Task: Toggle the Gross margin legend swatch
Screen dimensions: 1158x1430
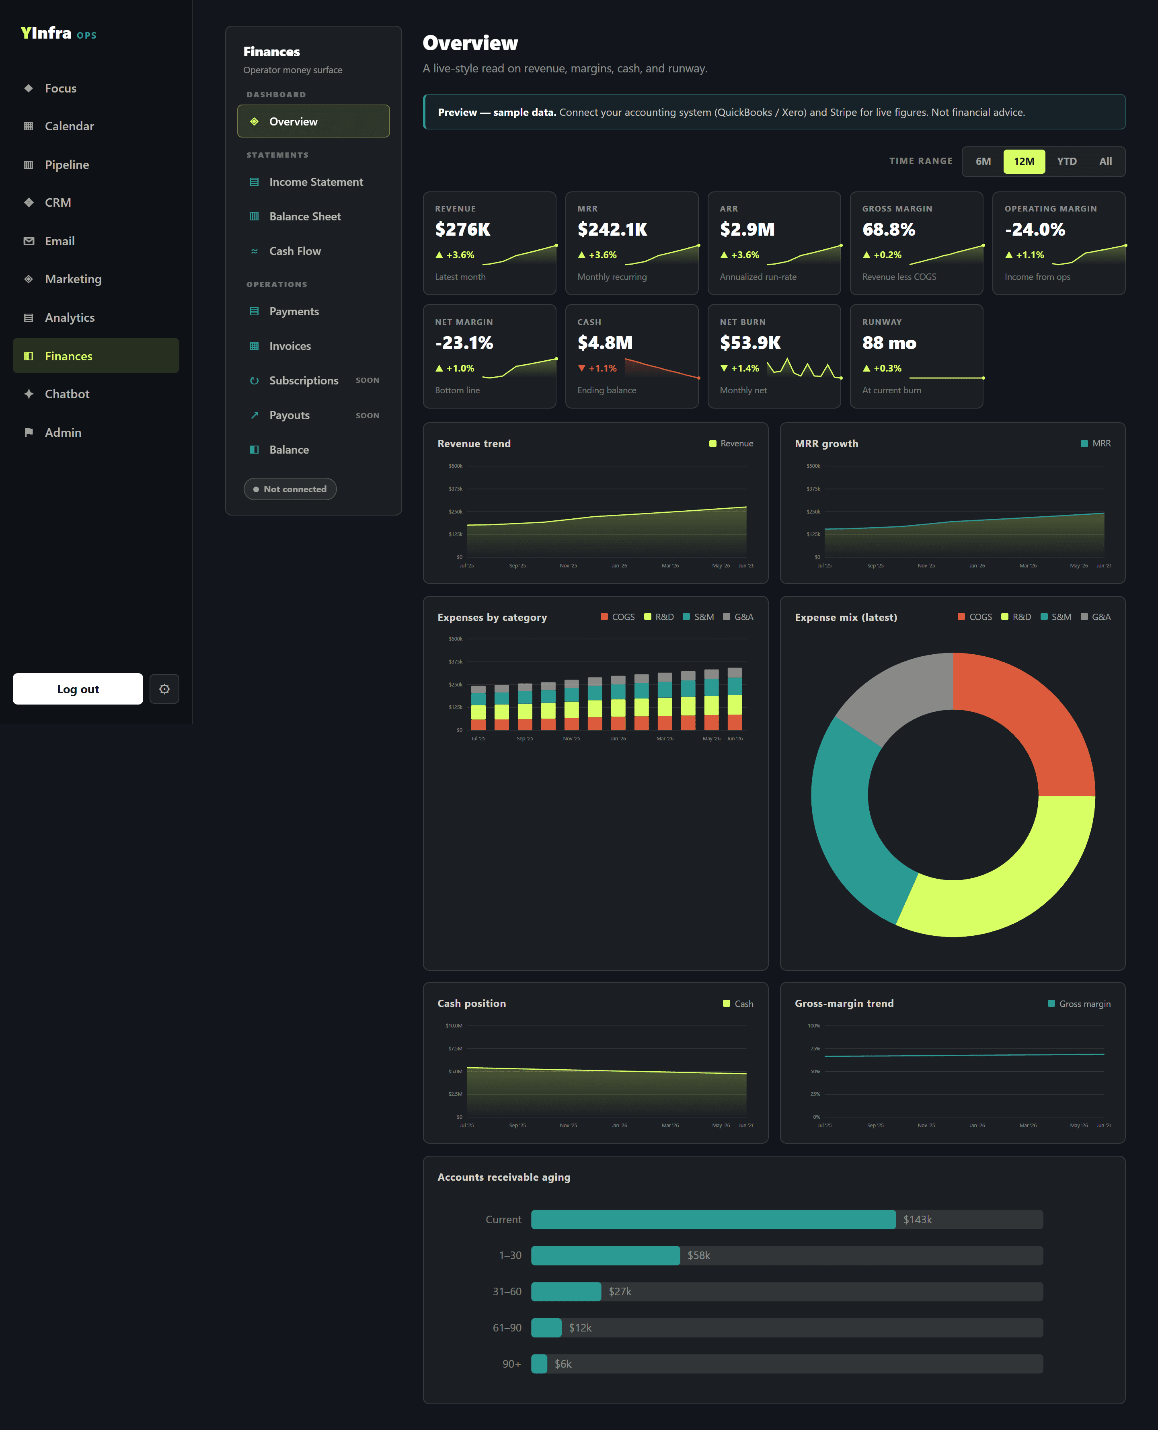Action: [x=1051, y=1003]
